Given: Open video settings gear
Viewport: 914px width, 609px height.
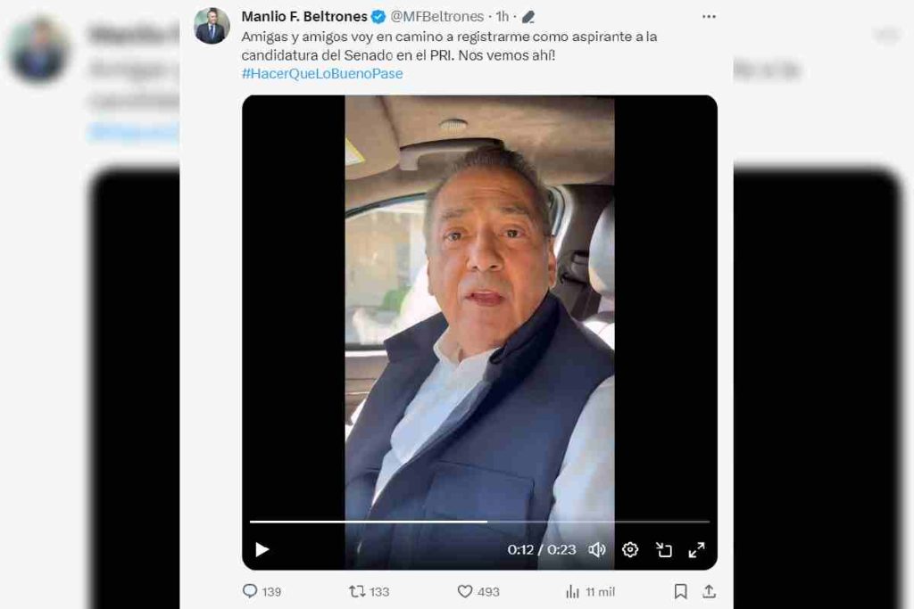Looking at the screenshot, I should pyautogui.click(x=630, y=550).
